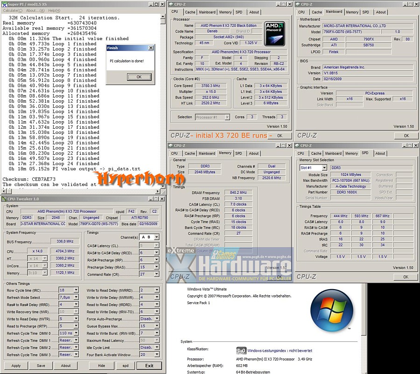Viewport: 420px width, 374px height.
Task: Click the Windows Vista logo orb
Action: (x=332, y=311)
